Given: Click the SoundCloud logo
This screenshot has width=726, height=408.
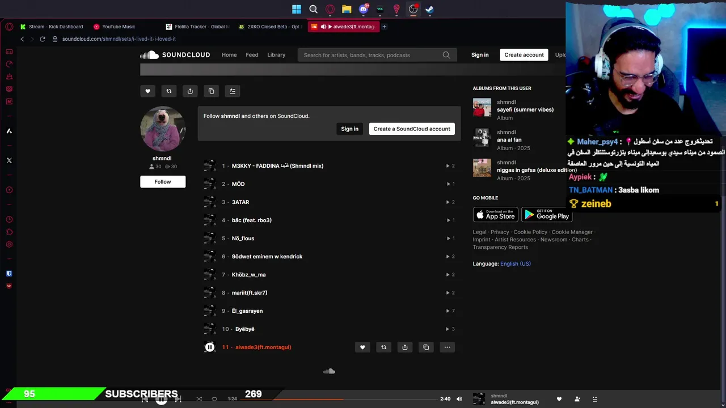Looking at the screenshot, I should [x=175, y=55].
